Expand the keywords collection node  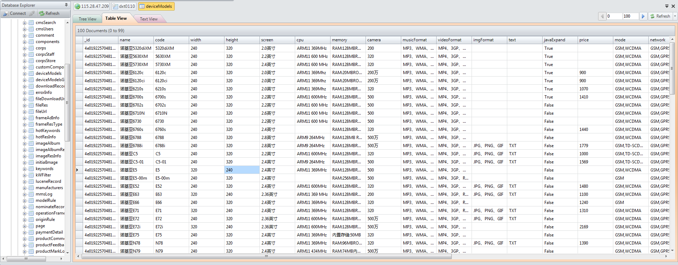coord(25,169)
